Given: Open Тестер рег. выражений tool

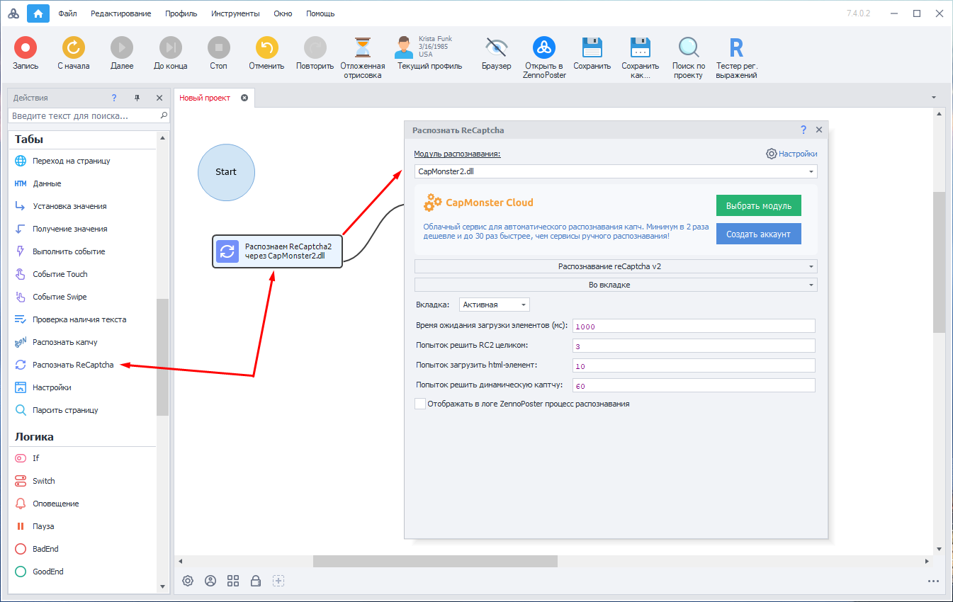Looking at the screenshot, I should 736,48.
